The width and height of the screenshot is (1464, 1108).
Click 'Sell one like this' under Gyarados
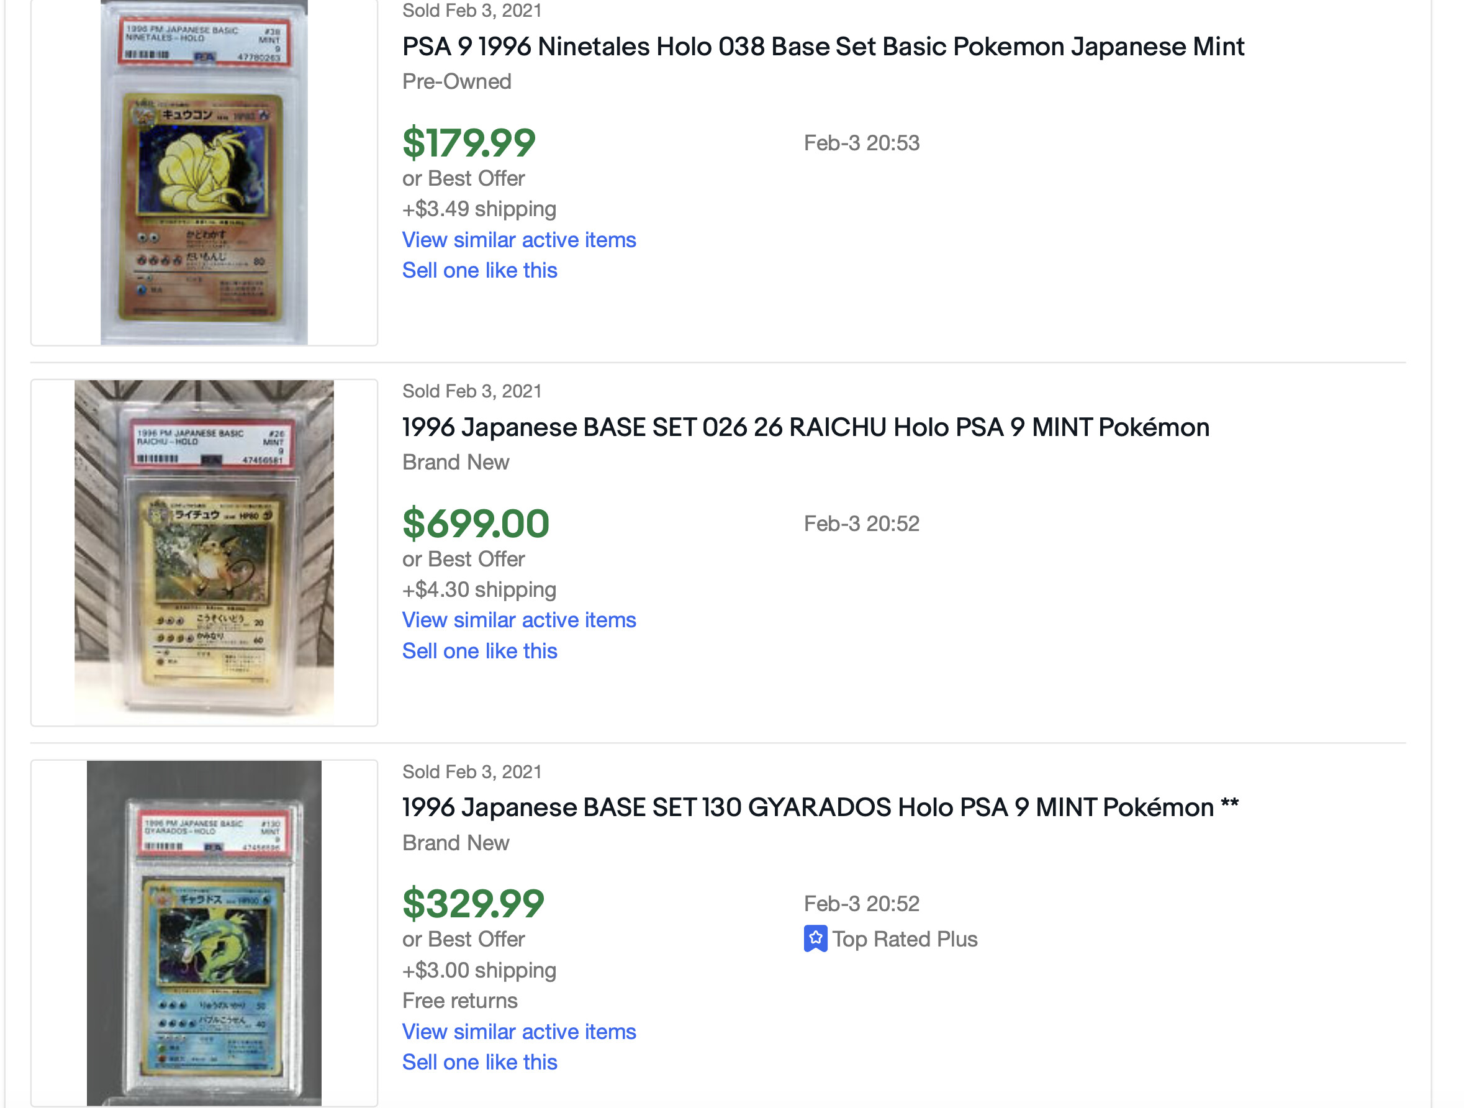[x=479, y=1061]
